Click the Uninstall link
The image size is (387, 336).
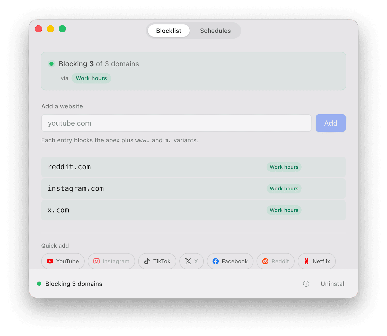(333, 284)
